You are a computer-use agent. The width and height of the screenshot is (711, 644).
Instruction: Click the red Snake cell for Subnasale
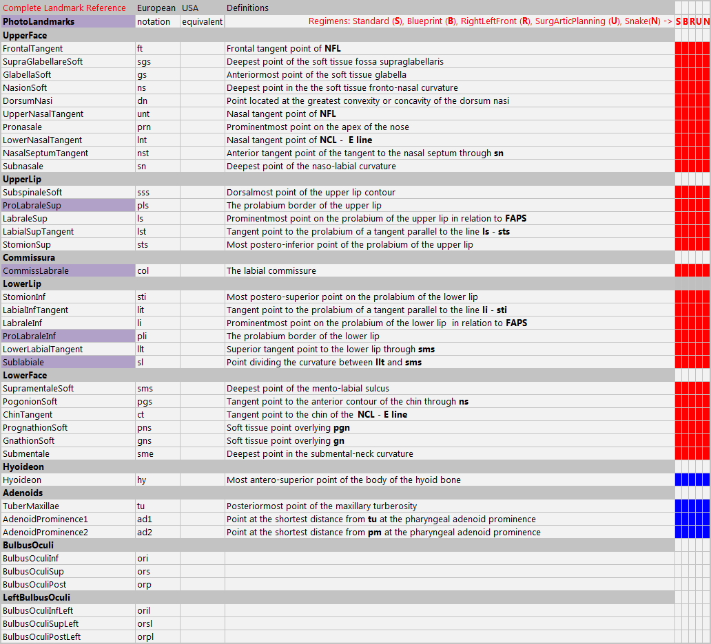click(x=706, y=167)
